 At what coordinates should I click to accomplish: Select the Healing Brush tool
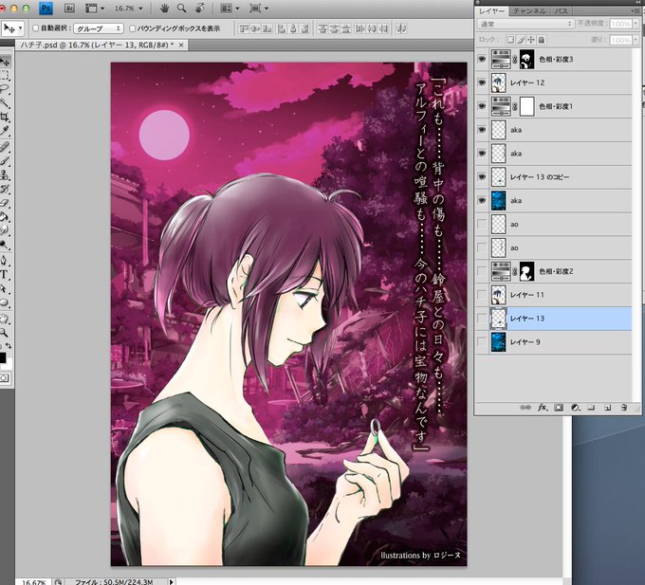coord(5,146)
